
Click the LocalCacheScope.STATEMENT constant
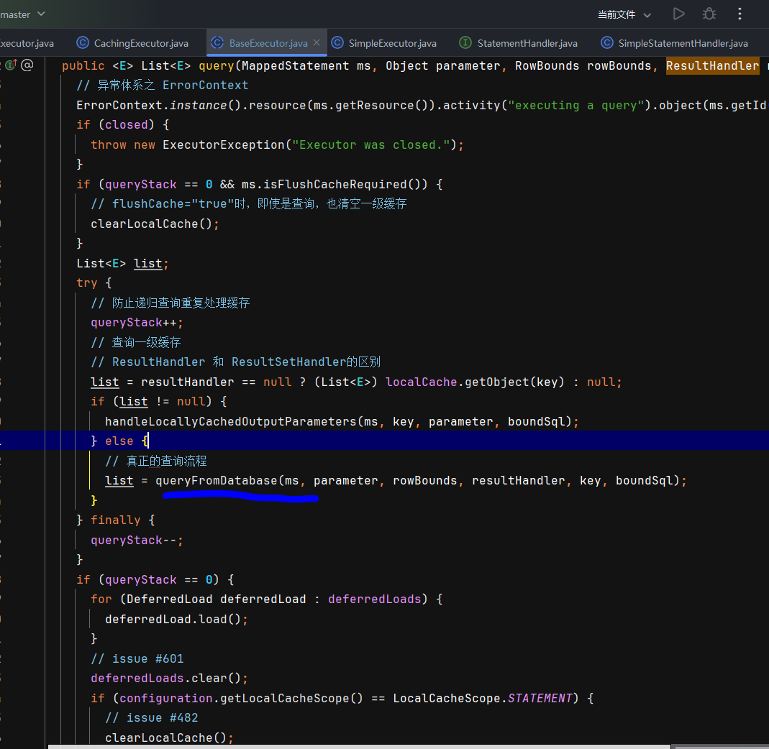(x=483, y=698)
